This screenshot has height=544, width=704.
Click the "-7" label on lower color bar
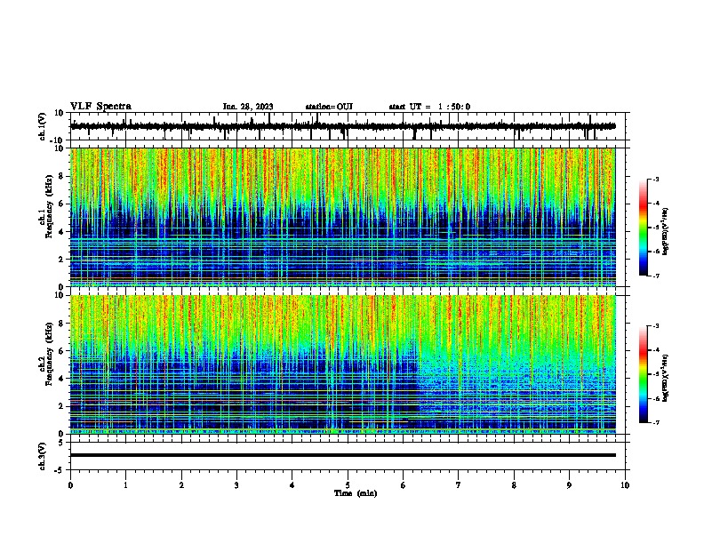(x=655, y=422)
